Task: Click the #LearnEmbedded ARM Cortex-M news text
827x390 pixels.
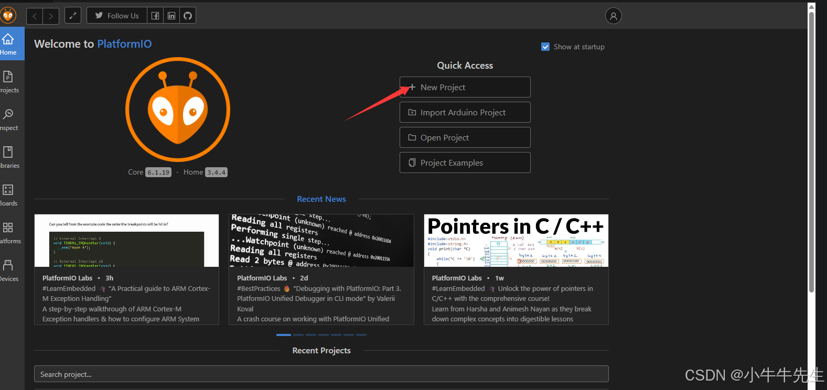Action: 126,294
